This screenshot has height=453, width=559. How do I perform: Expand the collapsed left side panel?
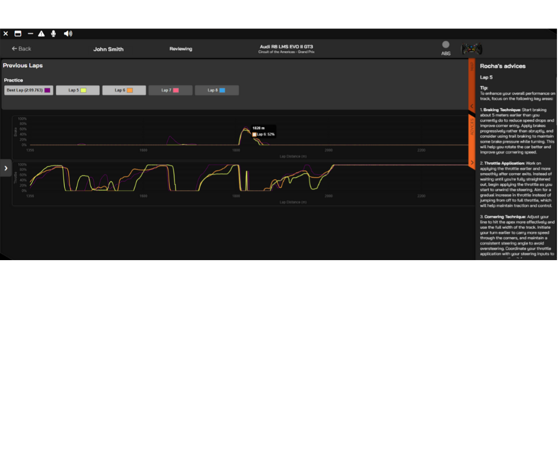pos(6,168)
